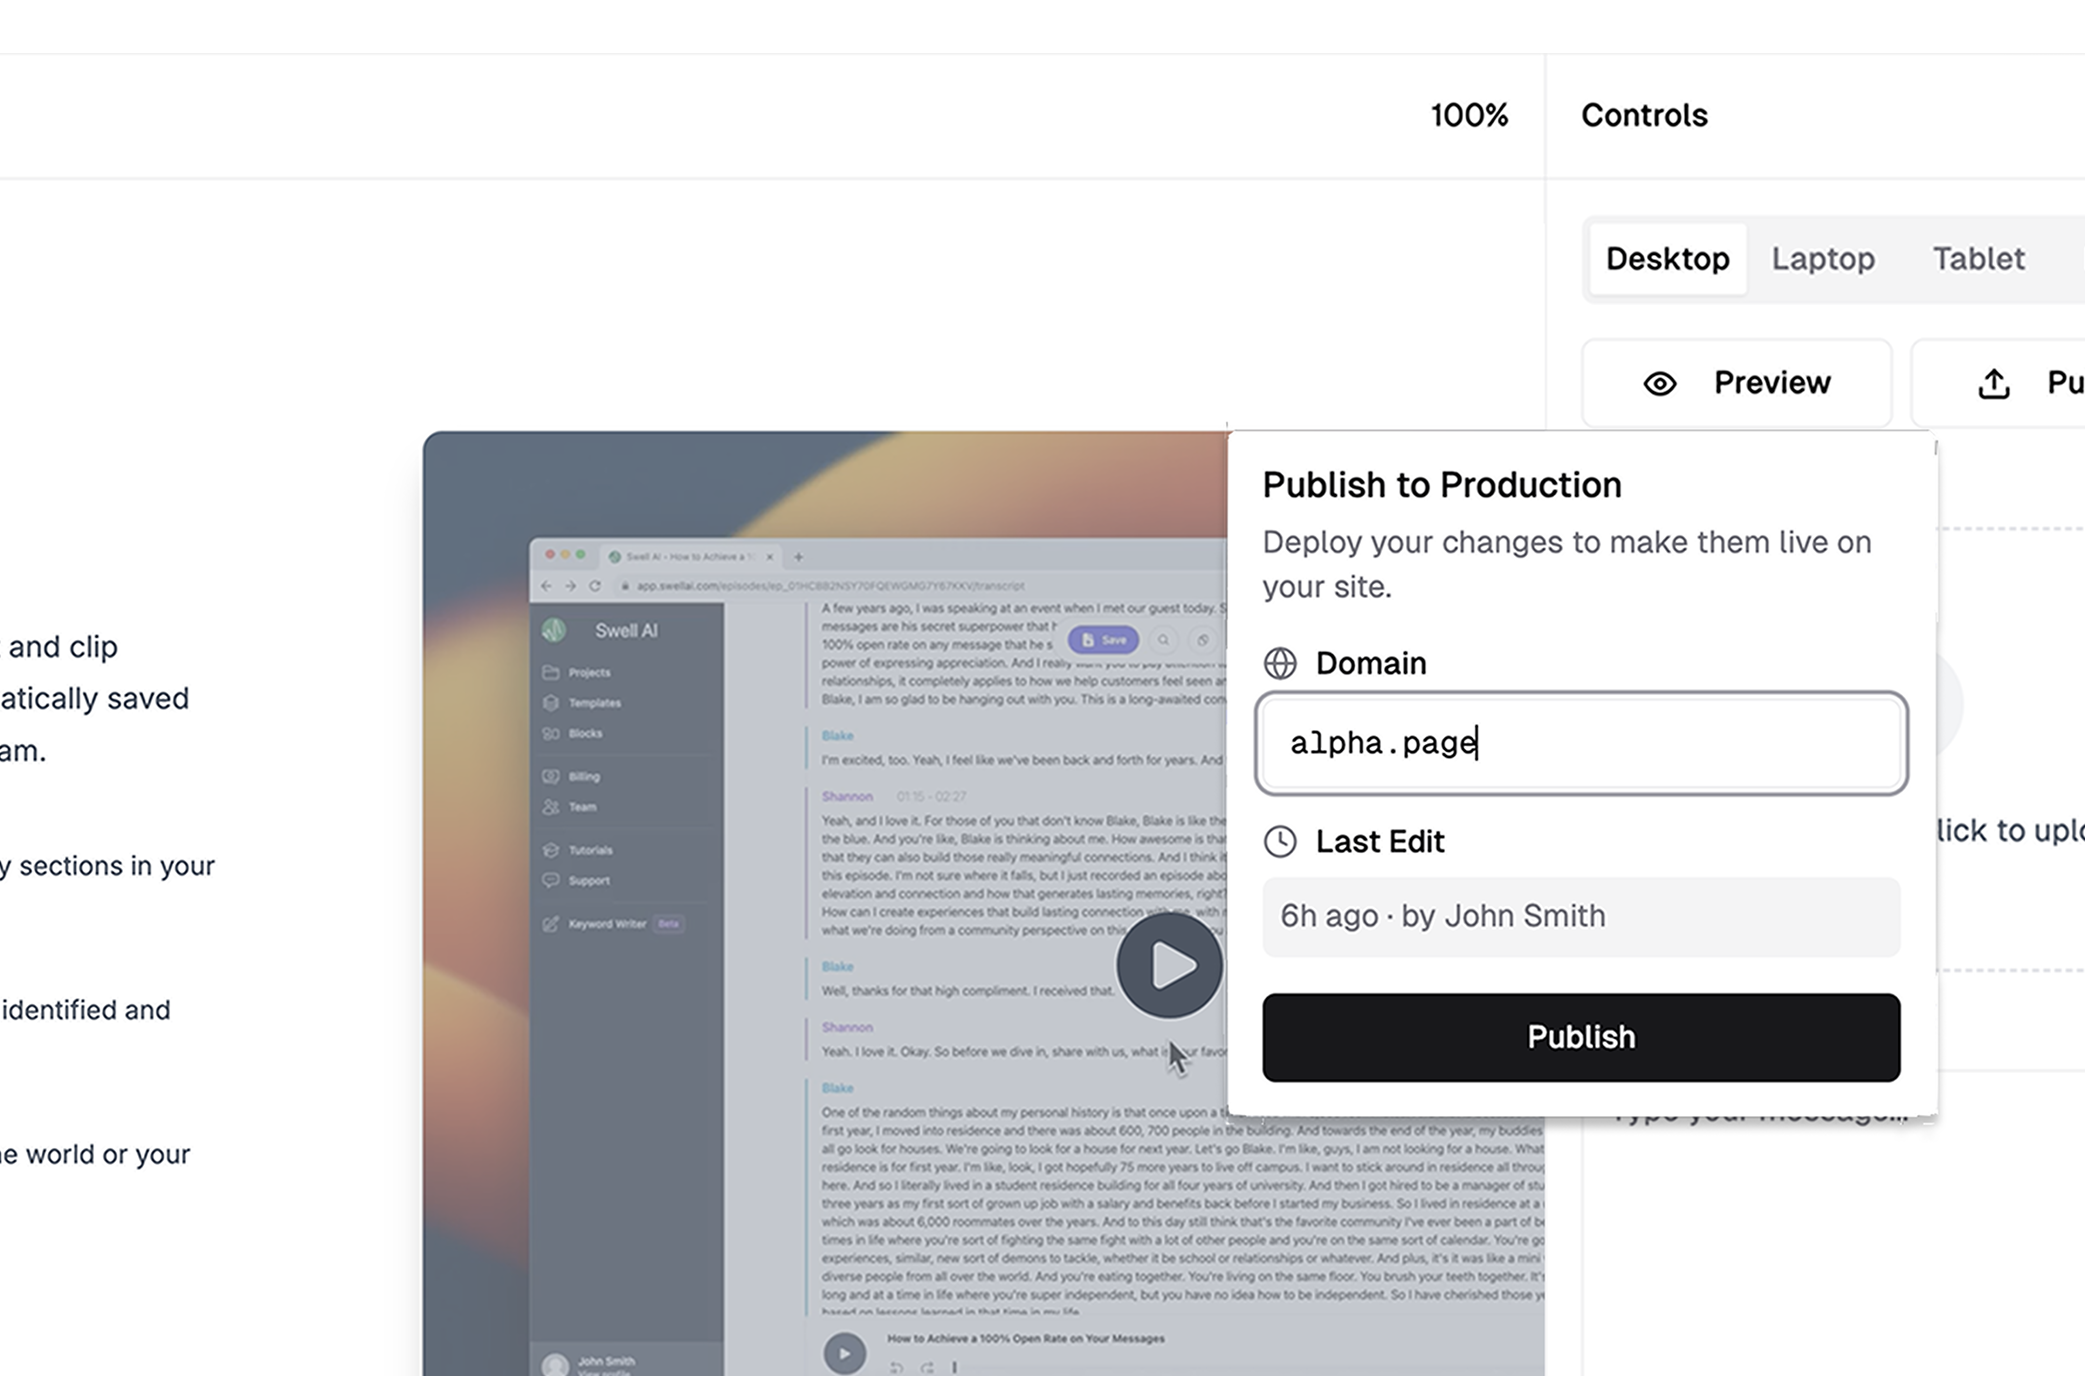
Task: Click the new tab plus icon in video preview
Action: click(x=799, y=557)
